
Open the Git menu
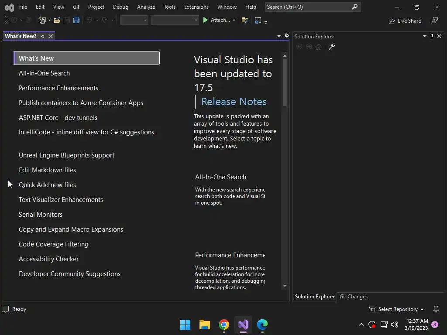[76, 7]
